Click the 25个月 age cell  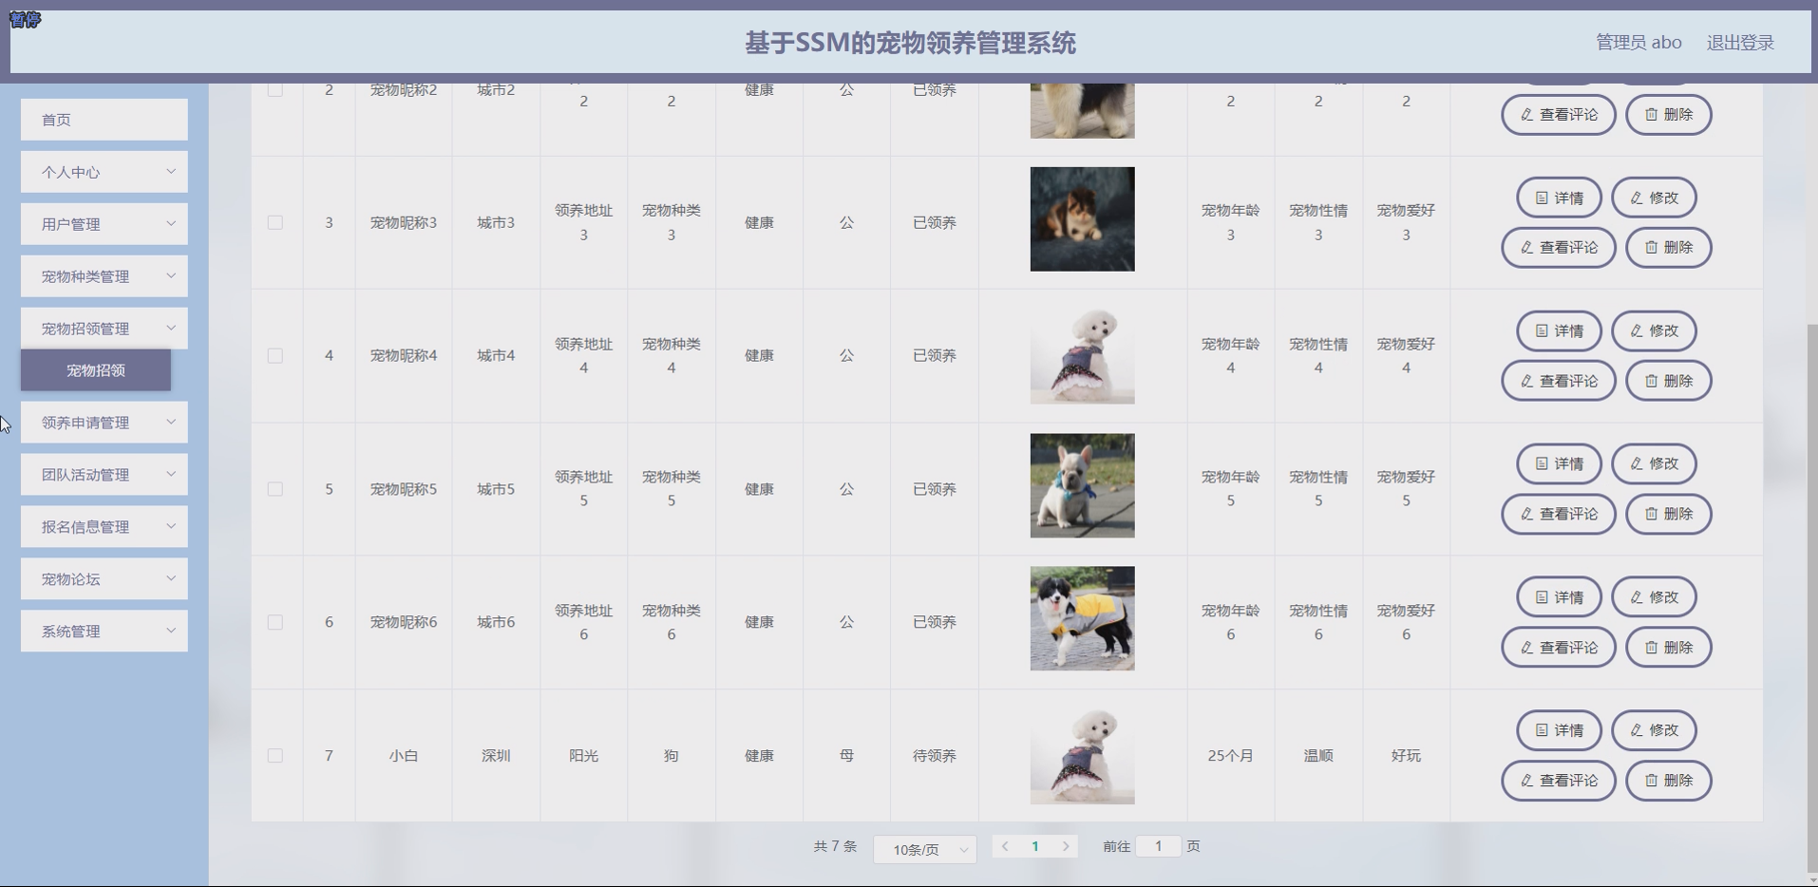pyautogui.click(x=1230, y=756)
